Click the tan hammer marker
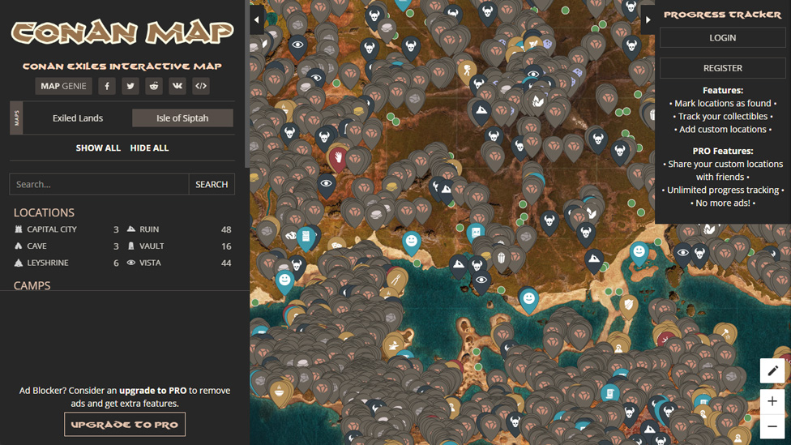Viewport: 791px width, 445px height. 725,334
